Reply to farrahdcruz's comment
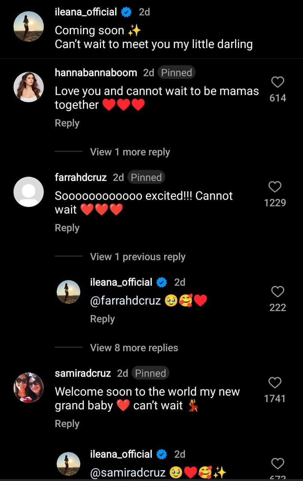The width and height of the screenshot is (303, 481). click(x=67, y=228)
